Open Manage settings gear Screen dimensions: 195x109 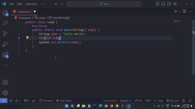5,93
